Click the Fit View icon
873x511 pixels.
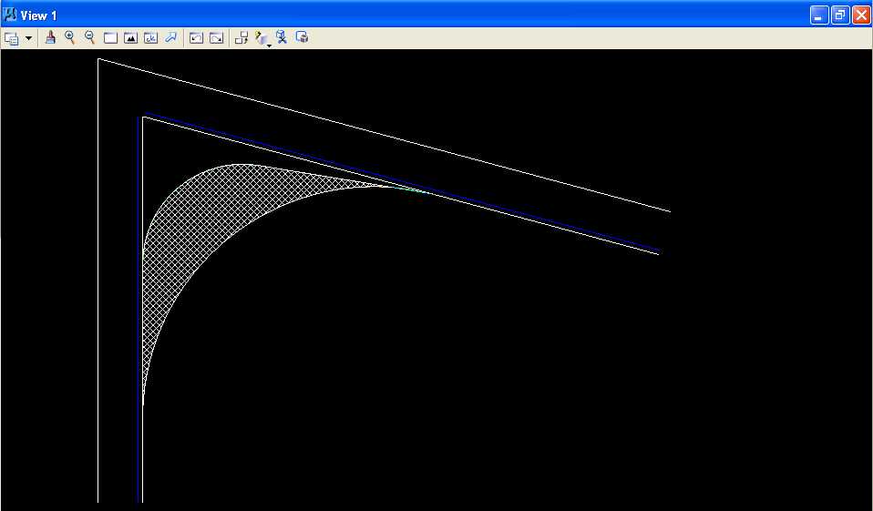pyautogui.click(x=130, y=38)
